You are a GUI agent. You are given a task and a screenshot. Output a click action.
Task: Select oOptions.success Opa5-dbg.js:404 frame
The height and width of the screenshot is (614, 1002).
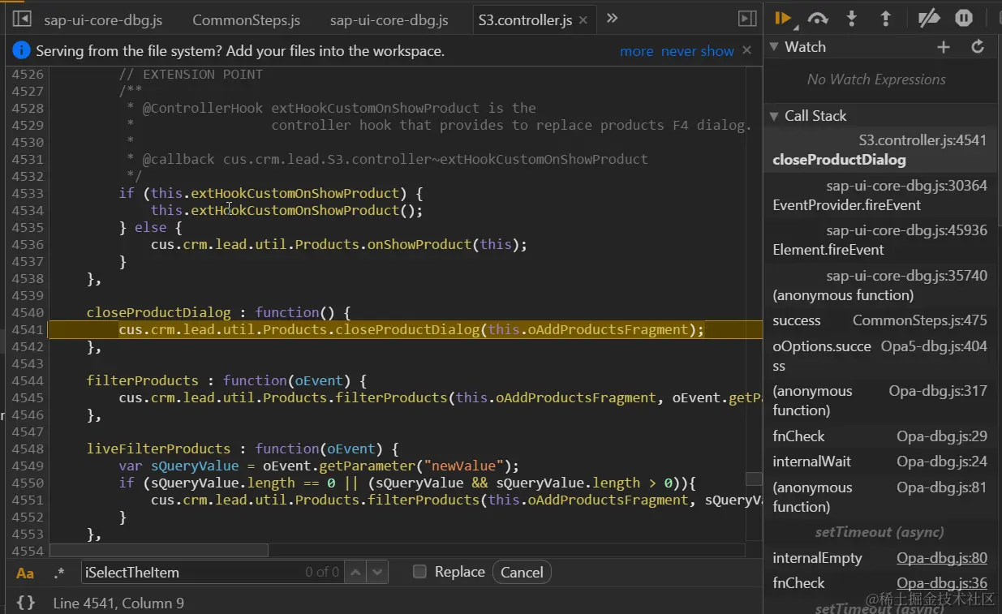click(880, 356)
